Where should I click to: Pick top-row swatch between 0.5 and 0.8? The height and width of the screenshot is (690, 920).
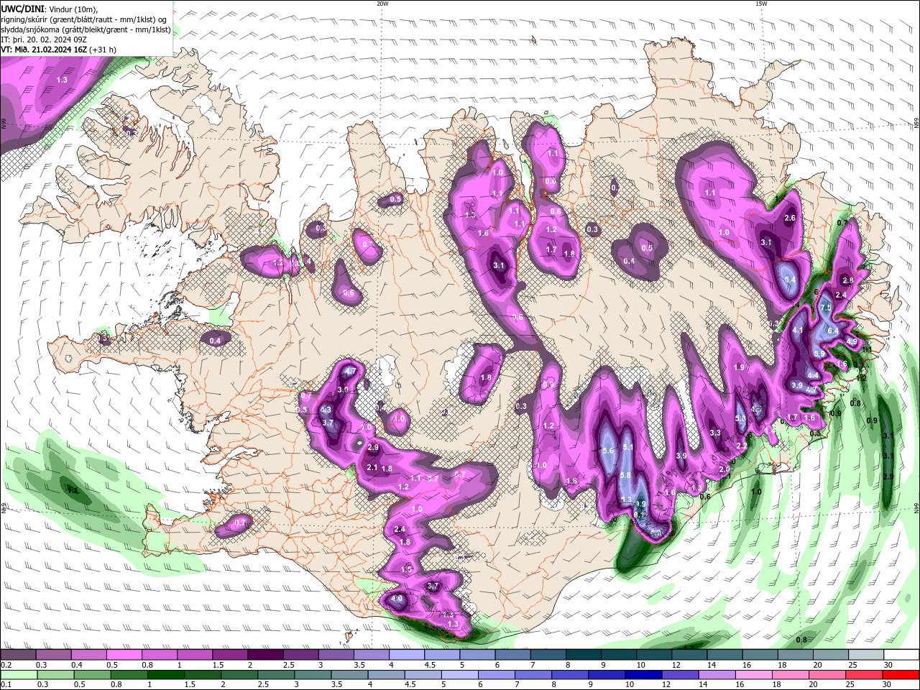click(124, 655)
